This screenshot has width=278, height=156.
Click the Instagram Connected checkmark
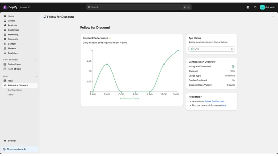[x=233, y=66]
